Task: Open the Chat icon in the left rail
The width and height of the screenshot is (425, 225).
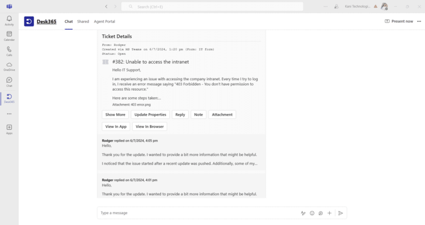Action: (9, 81)
